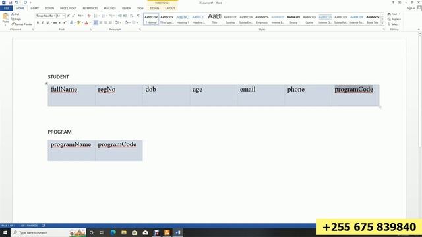Open Mail app from taskbar

tap(145, 232)
